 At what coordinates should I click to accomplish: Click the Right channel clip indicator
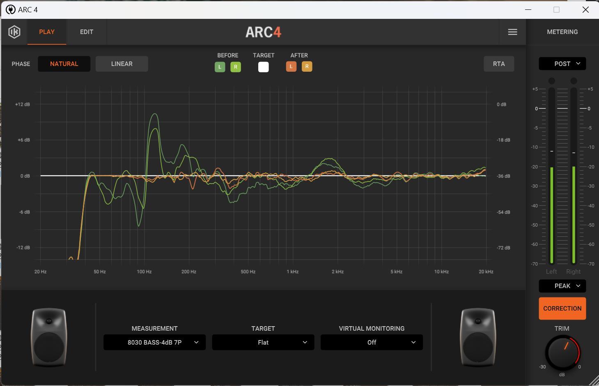pyautogui.click(x=574, y=81)
